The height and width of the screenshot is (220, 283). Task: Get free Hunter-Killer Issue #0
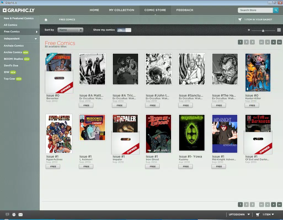(x=252, y=105)
